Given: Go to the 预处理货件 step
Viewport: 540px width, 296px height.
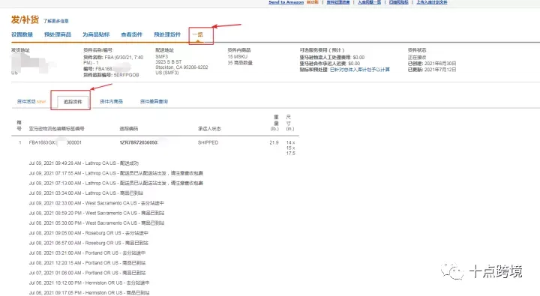Looking at the screenshot, I should tap(167, 34).
